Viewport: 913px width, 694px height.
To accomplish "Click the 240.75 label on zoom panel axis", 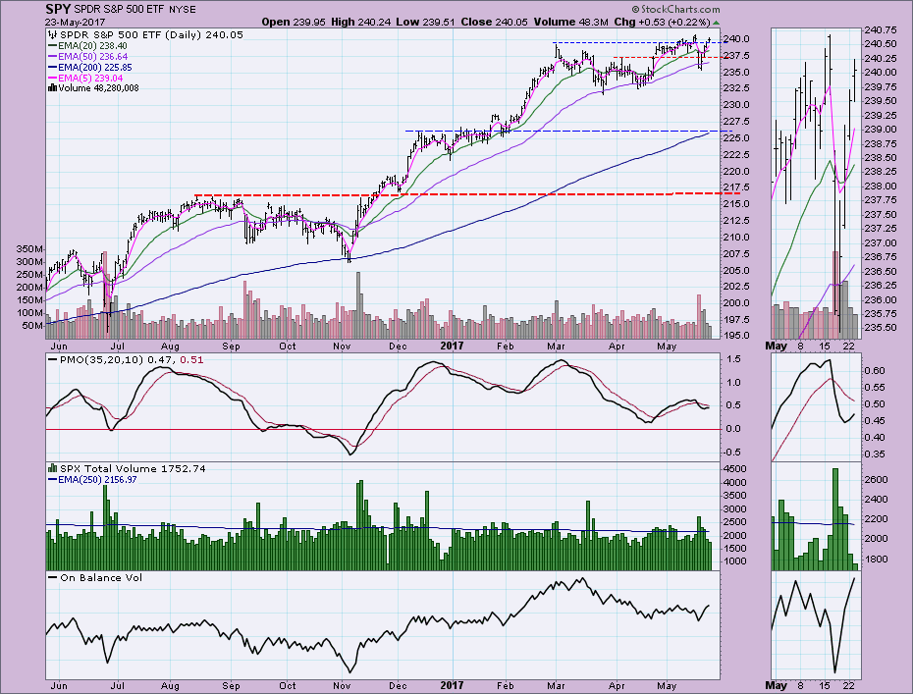I will (x=881, y=29).
